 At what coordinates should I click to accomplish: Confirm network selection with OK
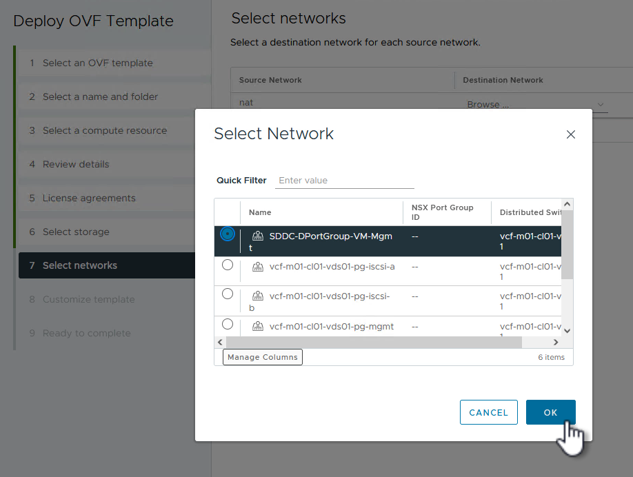point(550,413)
